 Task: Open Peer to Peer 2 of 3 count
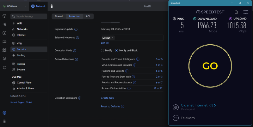point(159,77)
